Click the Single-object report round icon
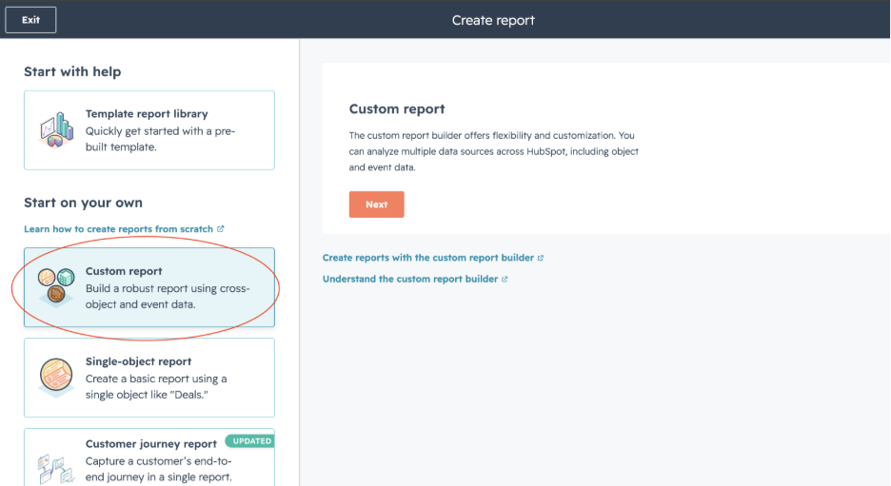Viewport: 891px width, 486px height. (55, 377)
